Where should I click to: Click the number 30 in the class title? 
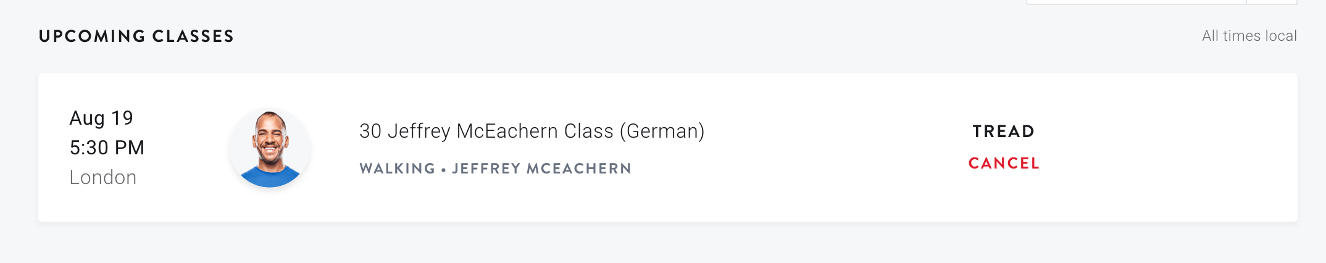(370, 131)
